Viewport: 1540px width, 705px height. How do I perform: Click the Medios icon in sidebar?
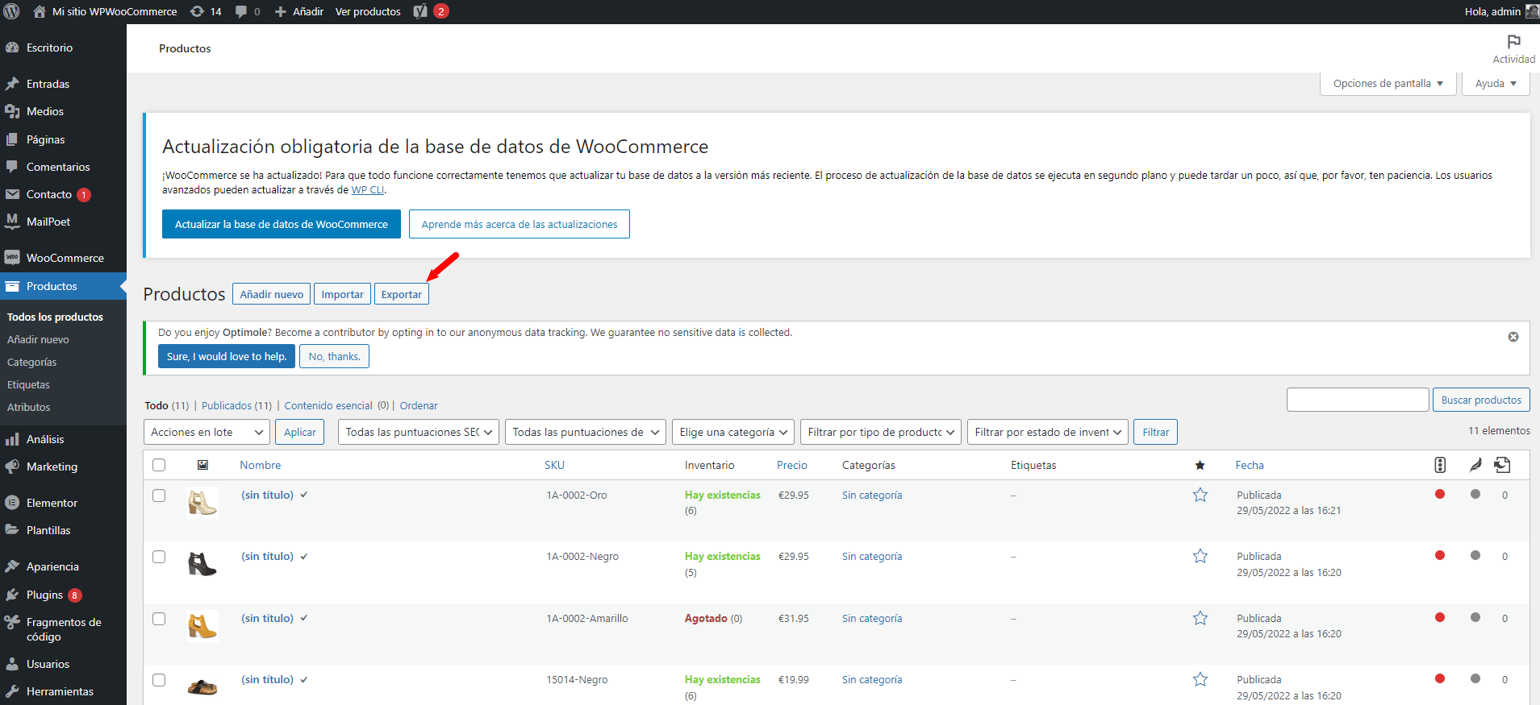point(12,111)
